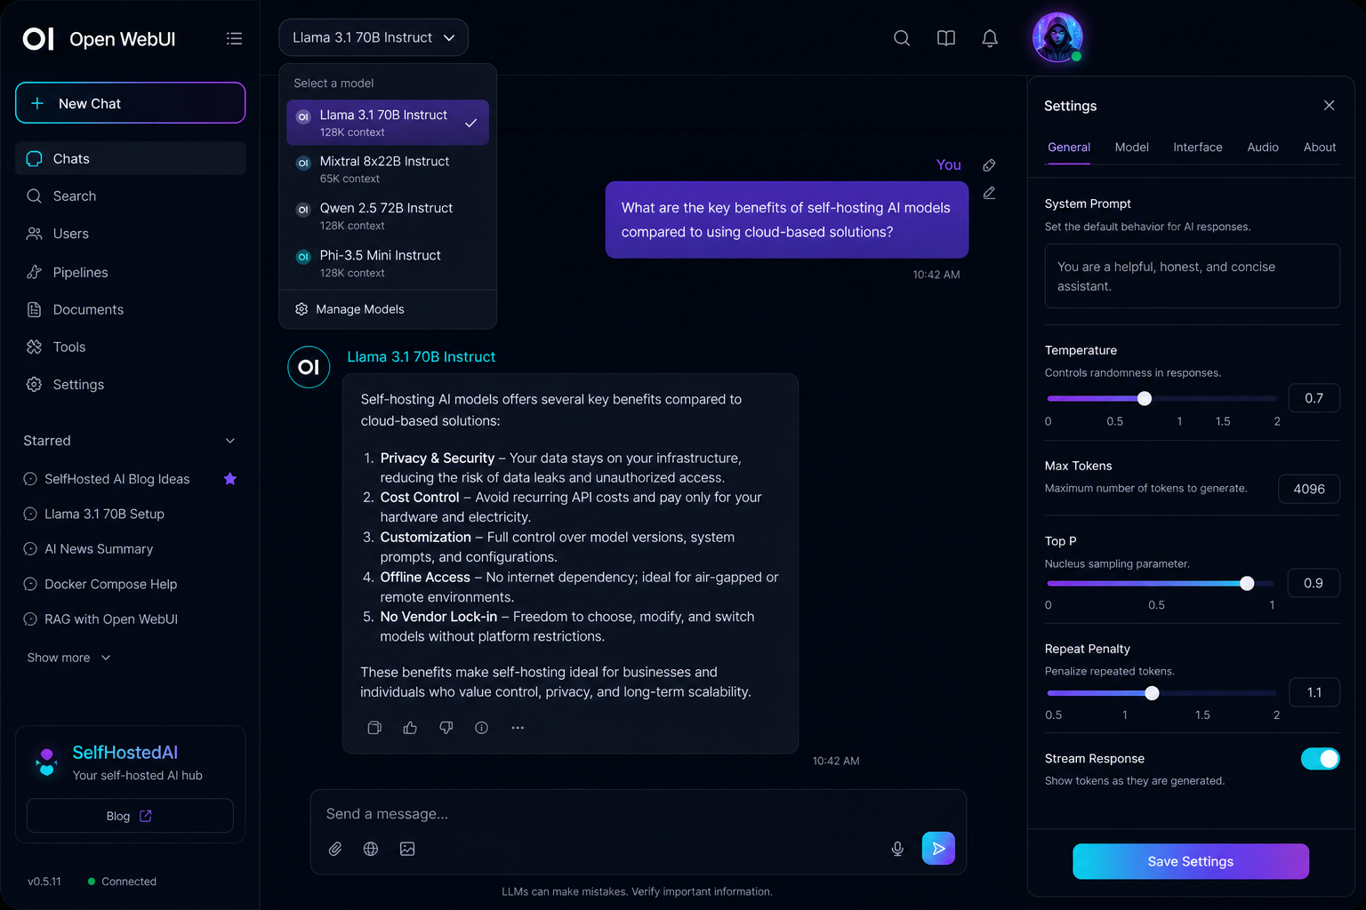Viewport: 1366px width, 910px height.
Task: Copy the assistant response
Action: coord(374,728)
